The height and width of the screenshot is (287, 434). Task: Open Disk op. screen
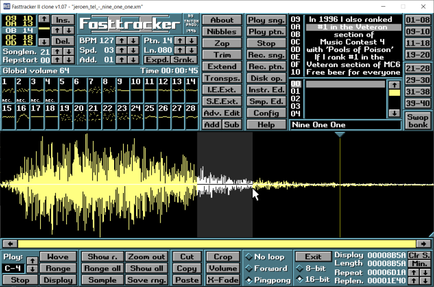point(266,78)
